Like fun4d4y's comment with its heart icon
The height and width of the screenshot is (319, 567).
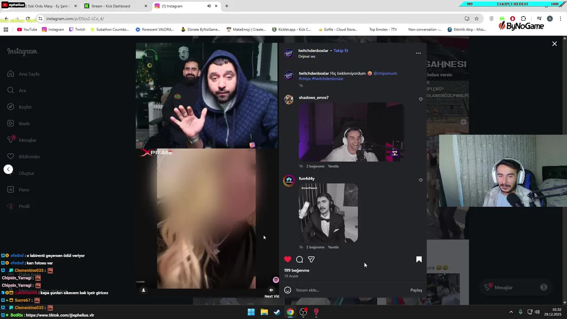pos(421,180)
